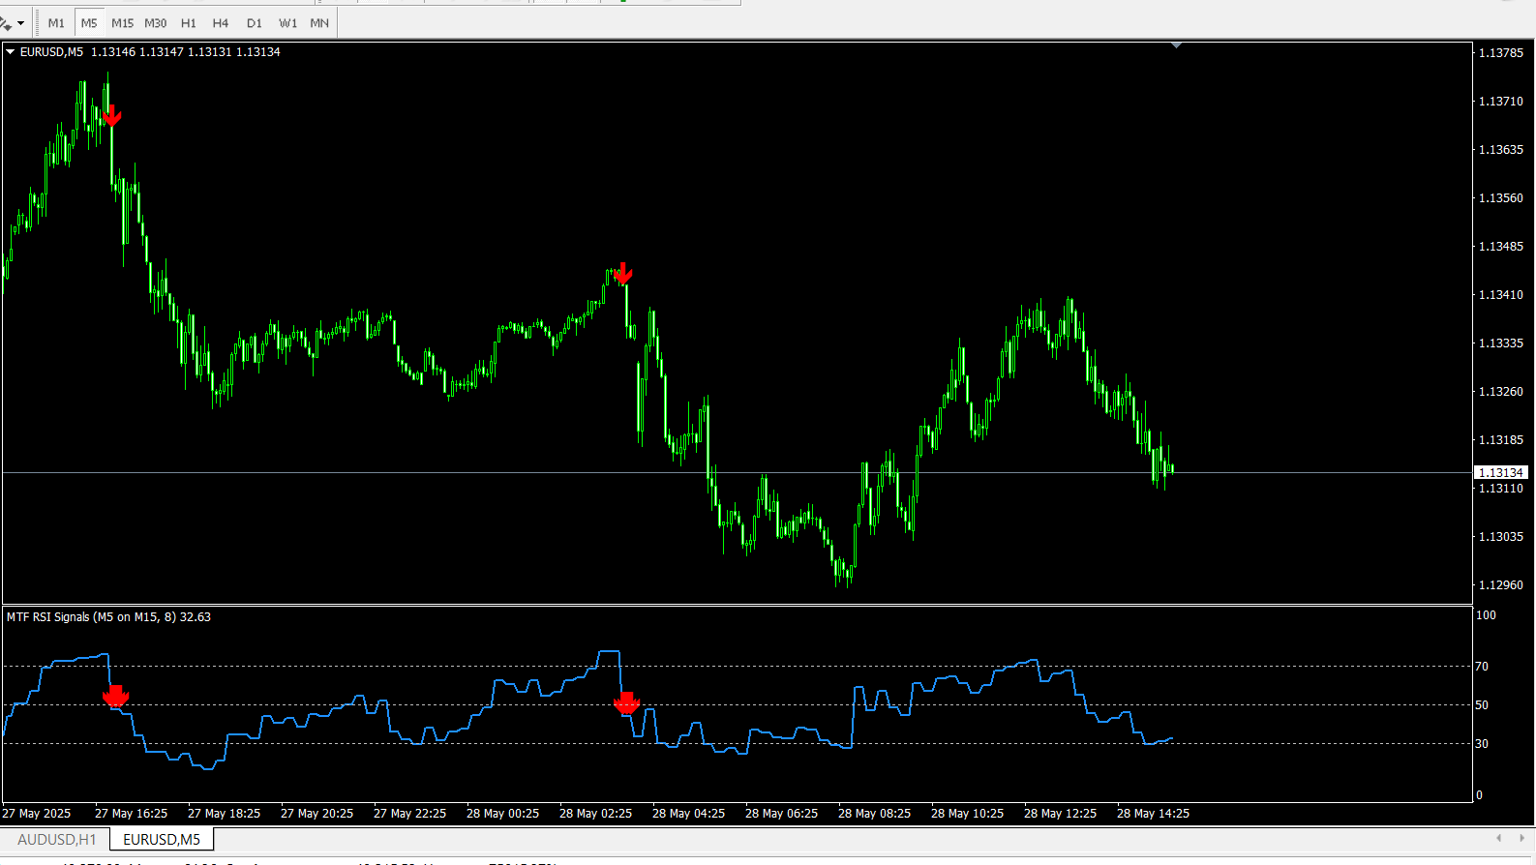The height and width of the screenshot is (865, 1536).
Task: Open the dropdown arrow left of M1
Action: pos(20,23)
